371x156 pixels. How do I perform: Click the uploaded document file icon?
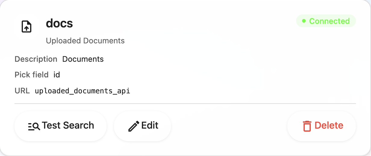pos(26,27)
